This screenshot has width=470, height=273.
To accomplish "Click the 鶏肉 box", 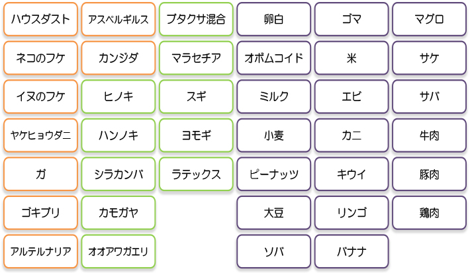I will pos(429,213).
